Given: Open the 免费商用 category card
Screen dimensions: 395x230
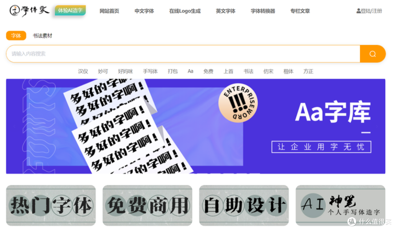Looking at the screenshot, I should 147,205.
